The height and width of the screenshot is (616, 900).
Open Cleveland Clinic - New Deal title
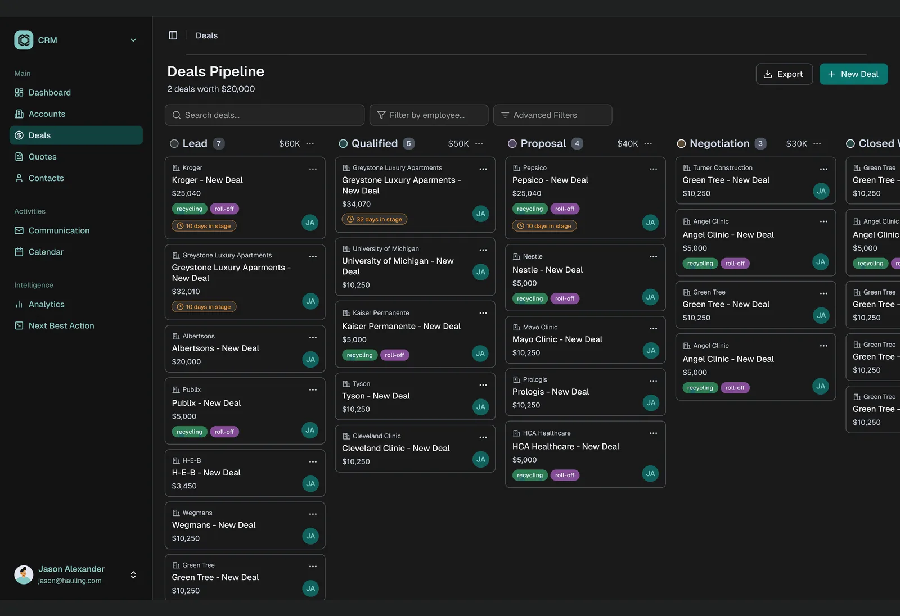click(x=396, y=448)
